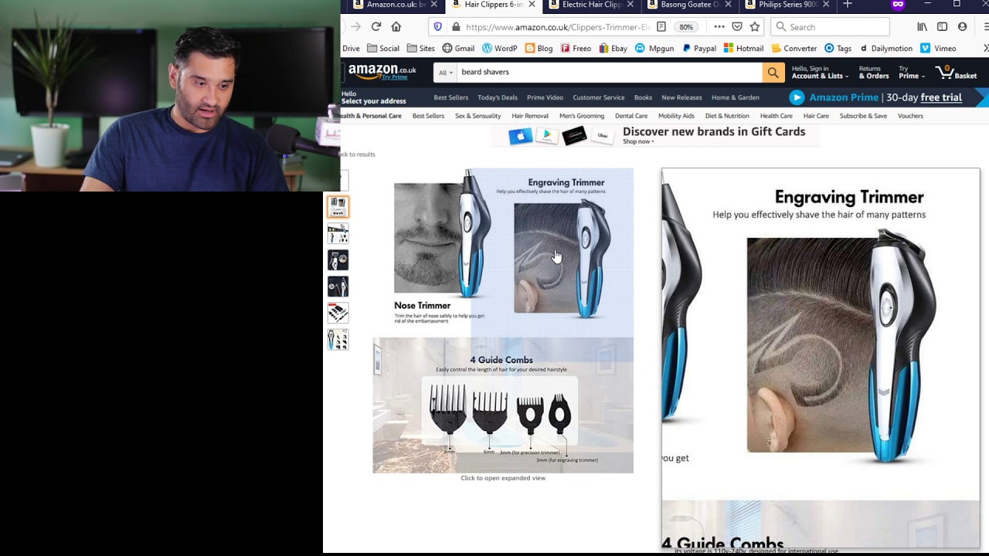The image size is (989, 556).
Task: Open the Vimeo bookmark
Action: pos(938,48)
